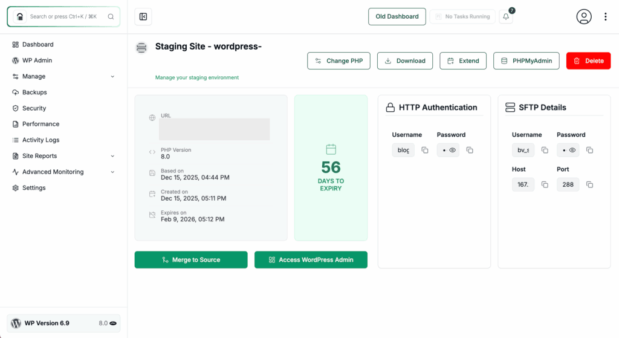This screenshot has height=338, width=619.
Task: Click Access WordPress Admin button
Action: click(x=311, y=260)
